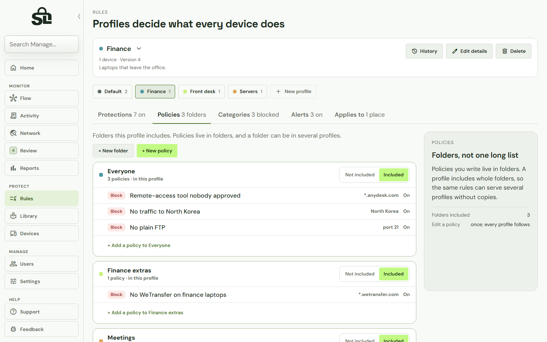This screenshot has width=547, height=342.
Task: Click the Devices icon
Action: 13,233
